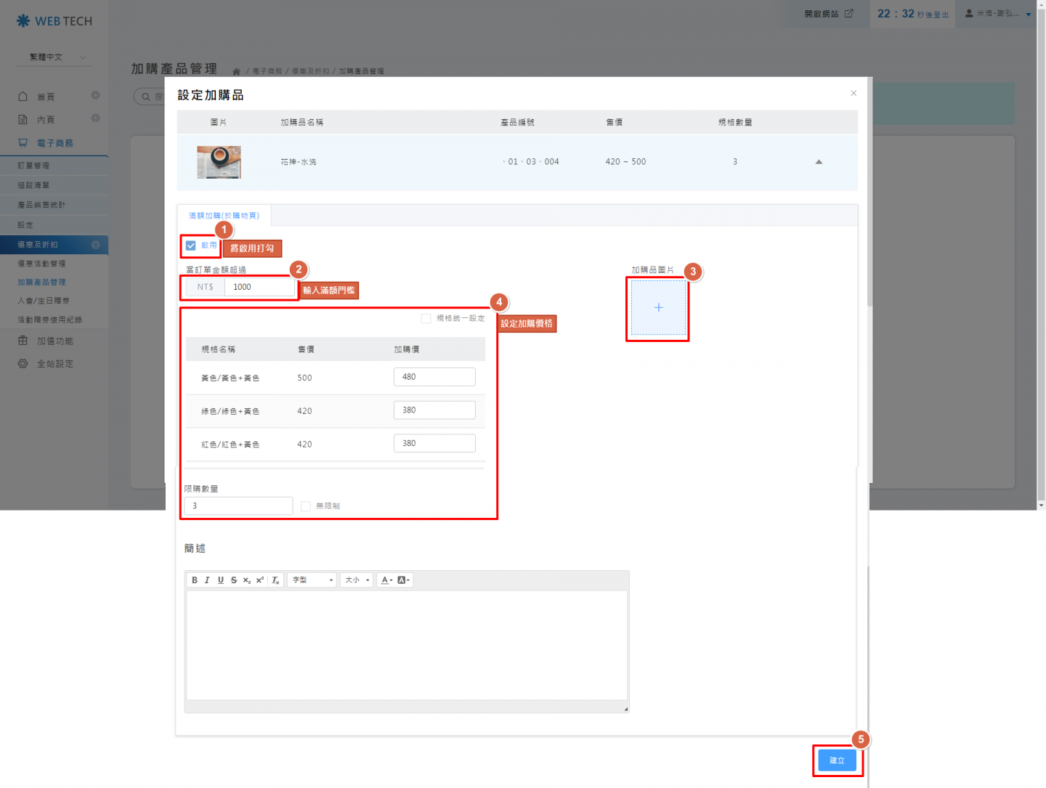Open the 字型 font dropdown
Screen dimensions: 1046x788
312,580
